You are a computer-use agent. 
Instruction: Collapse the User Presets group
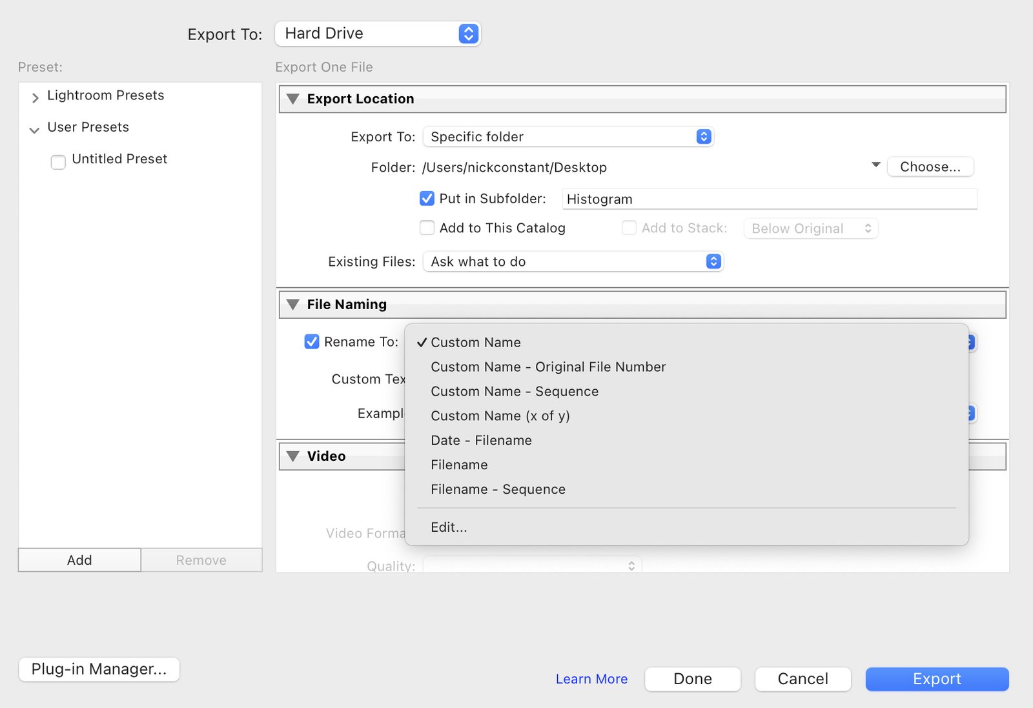[34, 130]
